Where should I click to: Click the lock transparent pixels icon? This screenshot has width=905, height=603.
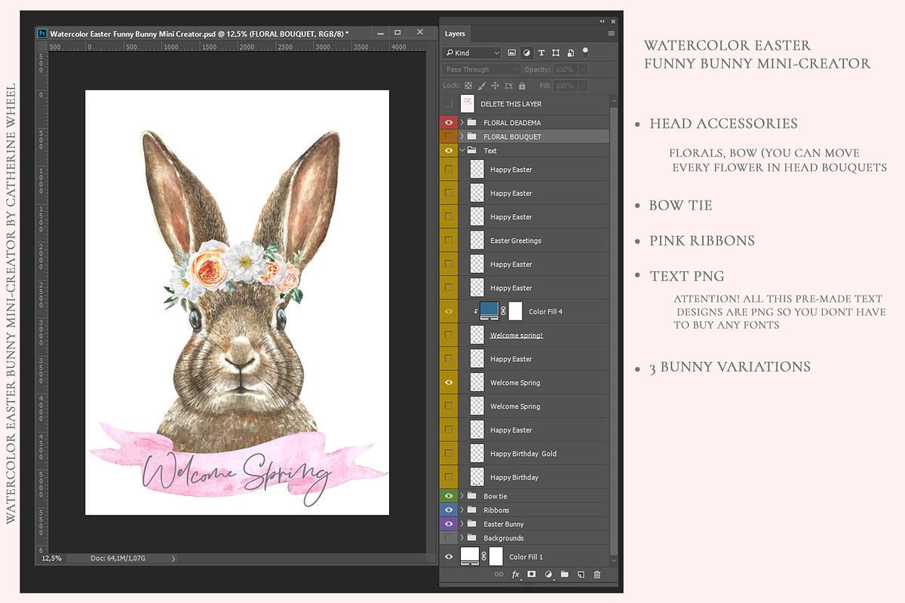[468, 87]
